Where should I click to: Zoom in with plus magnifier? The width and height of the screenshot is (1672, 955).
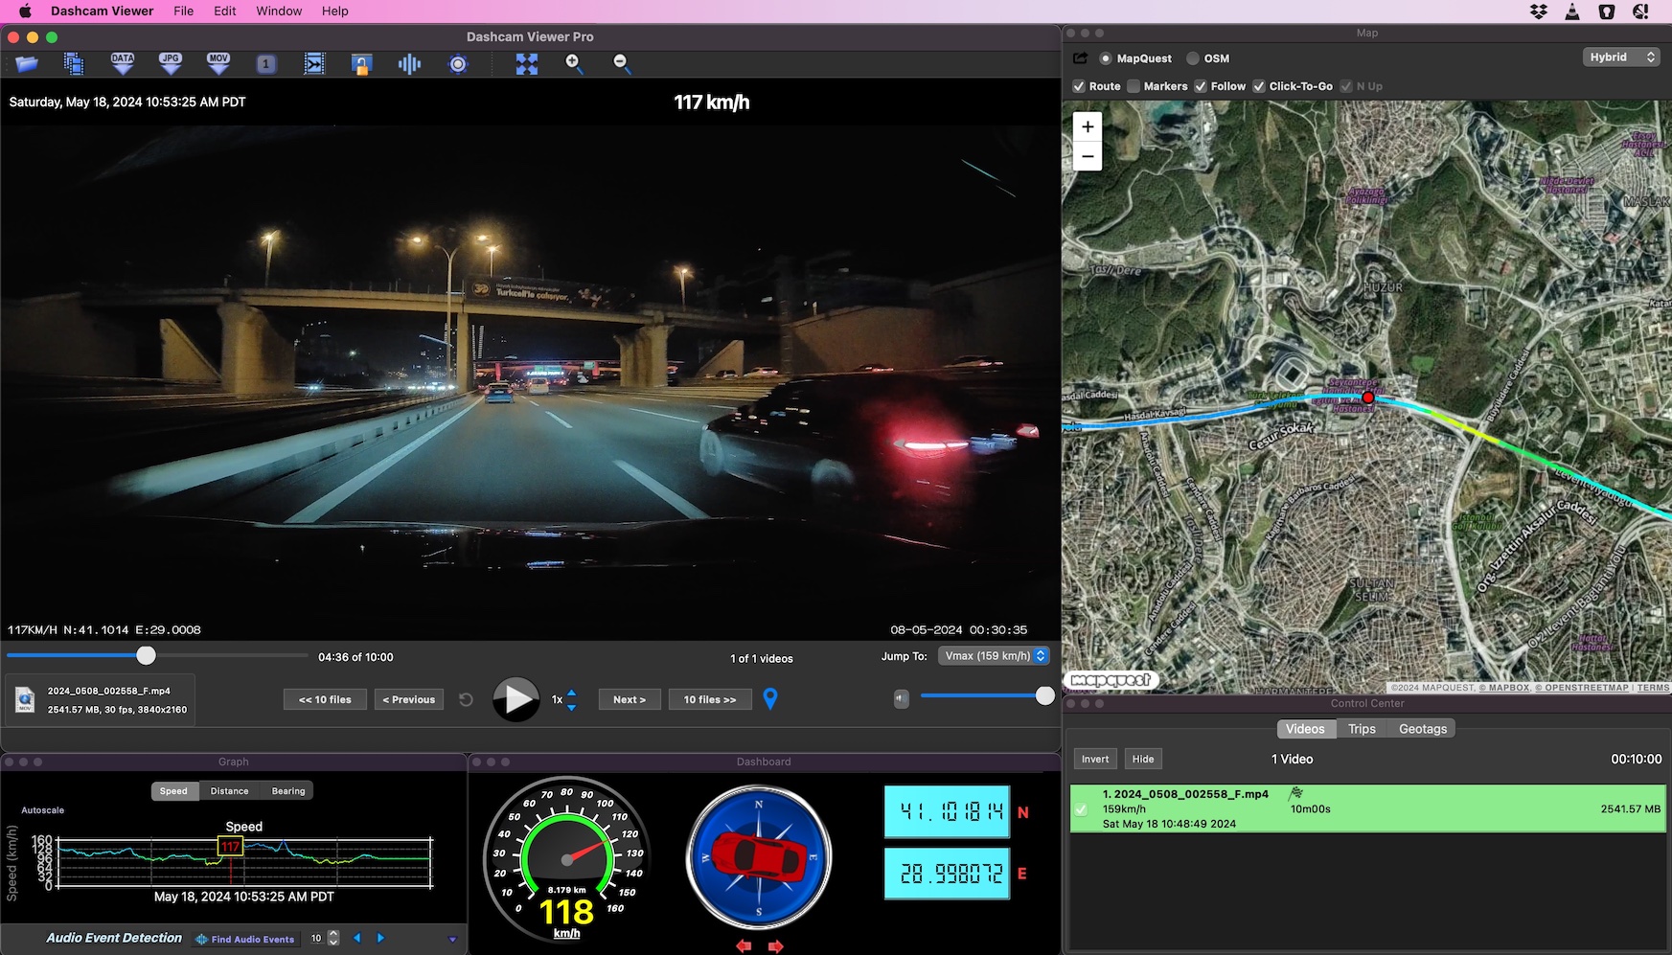[574, 64]
